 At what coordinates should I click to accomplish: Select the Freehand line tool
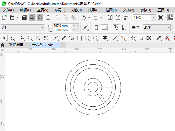tap(56, 38)
